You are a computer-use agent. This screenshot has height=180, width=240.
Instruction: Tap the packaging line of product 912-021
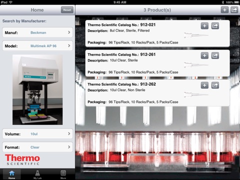[133, 42]
